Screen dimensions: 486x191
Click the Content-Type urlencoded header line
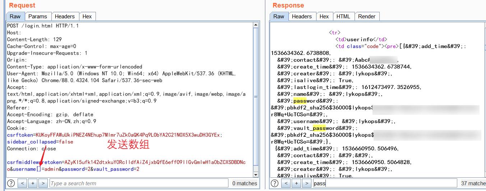click(x=75, y=67)
